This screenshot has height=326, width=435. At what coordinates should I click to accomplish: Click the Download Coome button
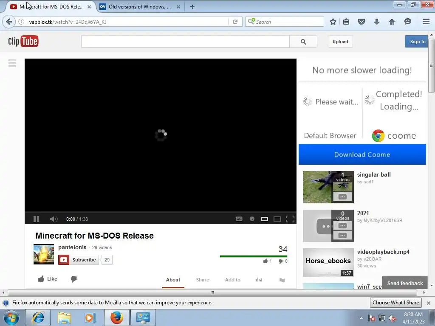pyautogui.click(x=362, y=155)
